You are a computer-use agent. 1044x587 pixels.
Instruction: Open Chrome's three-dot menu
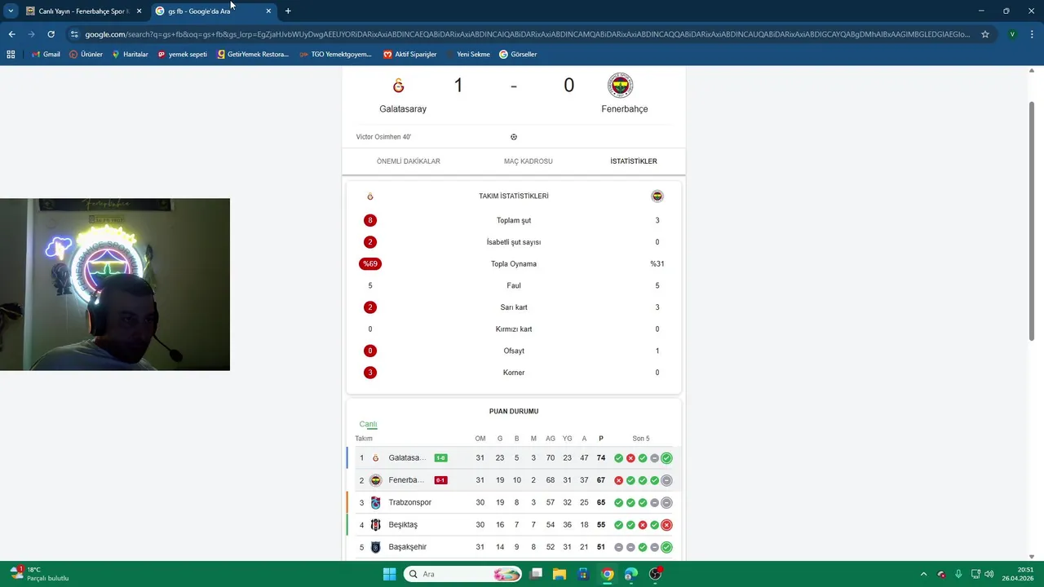[1033, 34]
